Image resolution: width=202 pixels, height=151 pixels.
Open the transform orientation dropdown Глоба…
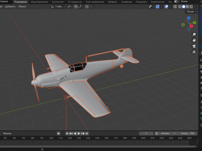point(58,7)
